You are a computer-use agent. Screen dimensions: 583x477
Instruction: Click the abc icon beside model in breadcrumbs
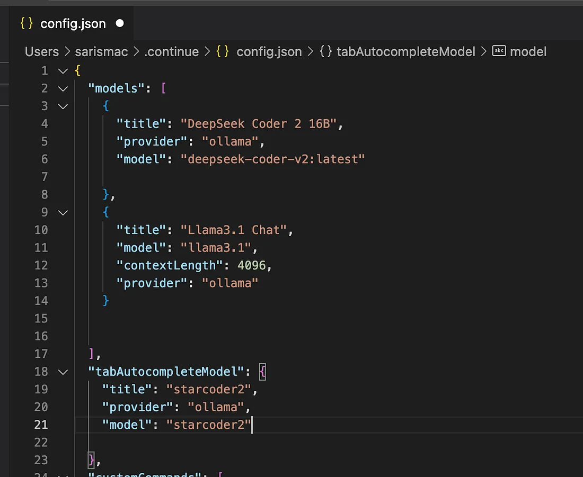499,51
